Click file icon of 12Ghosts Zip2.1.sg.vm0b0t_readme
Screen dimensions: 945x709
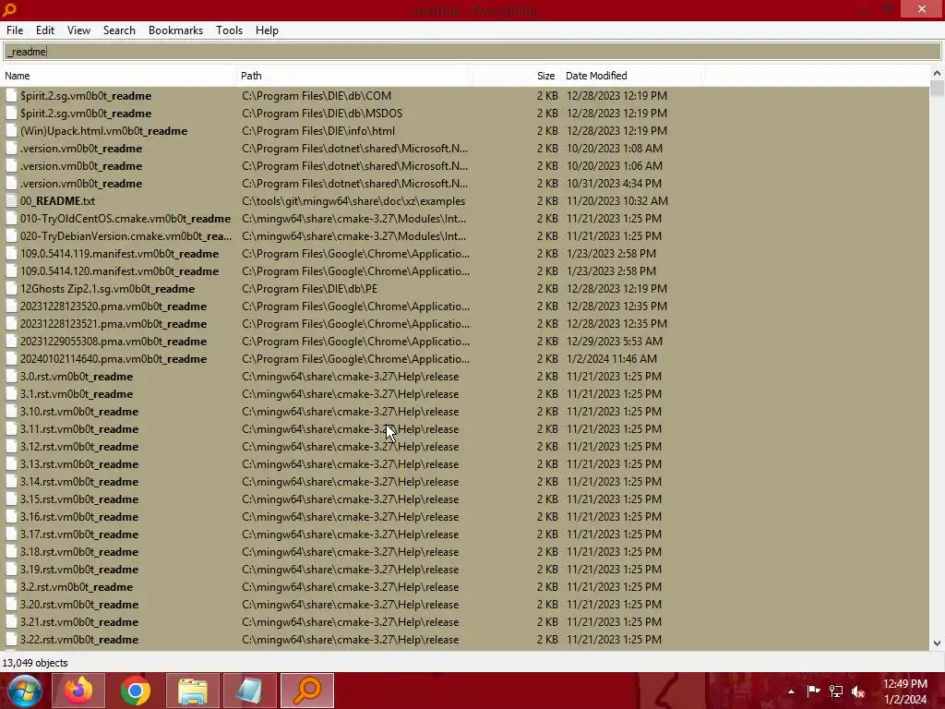pyautogui.click(x=11, y=288)
